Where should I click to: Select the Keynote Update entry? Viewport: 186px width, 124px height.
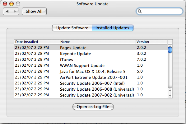click(91, 54)
